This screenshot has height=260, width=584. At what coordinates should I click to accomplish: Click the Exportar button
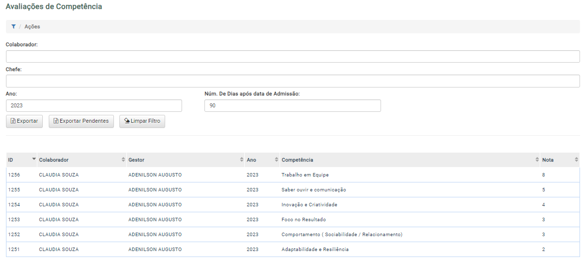pyautogui.click(x=24, y=121)
